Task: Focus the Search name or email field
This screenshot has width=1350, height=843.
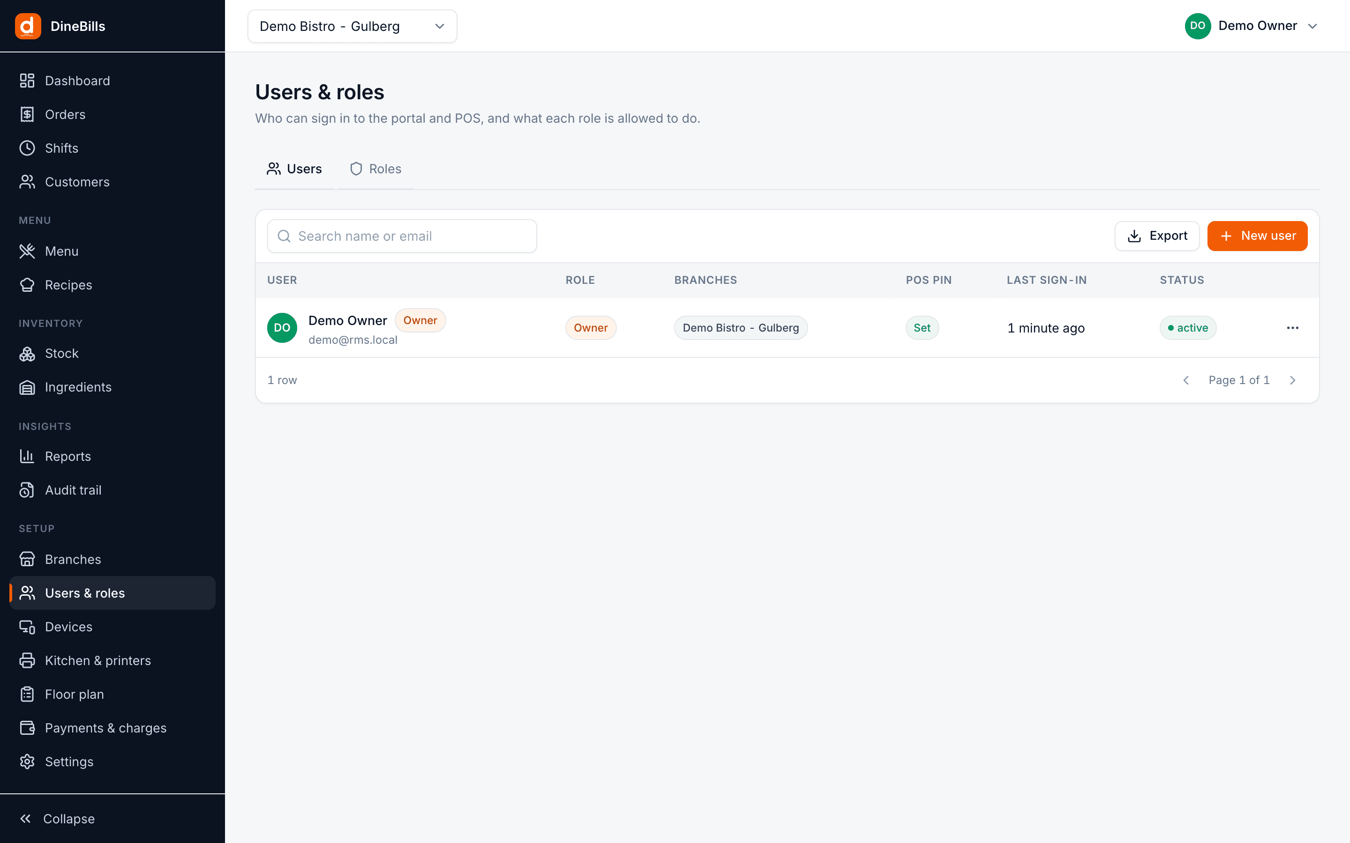Action: pyautogui.click(x=402, y=236)
